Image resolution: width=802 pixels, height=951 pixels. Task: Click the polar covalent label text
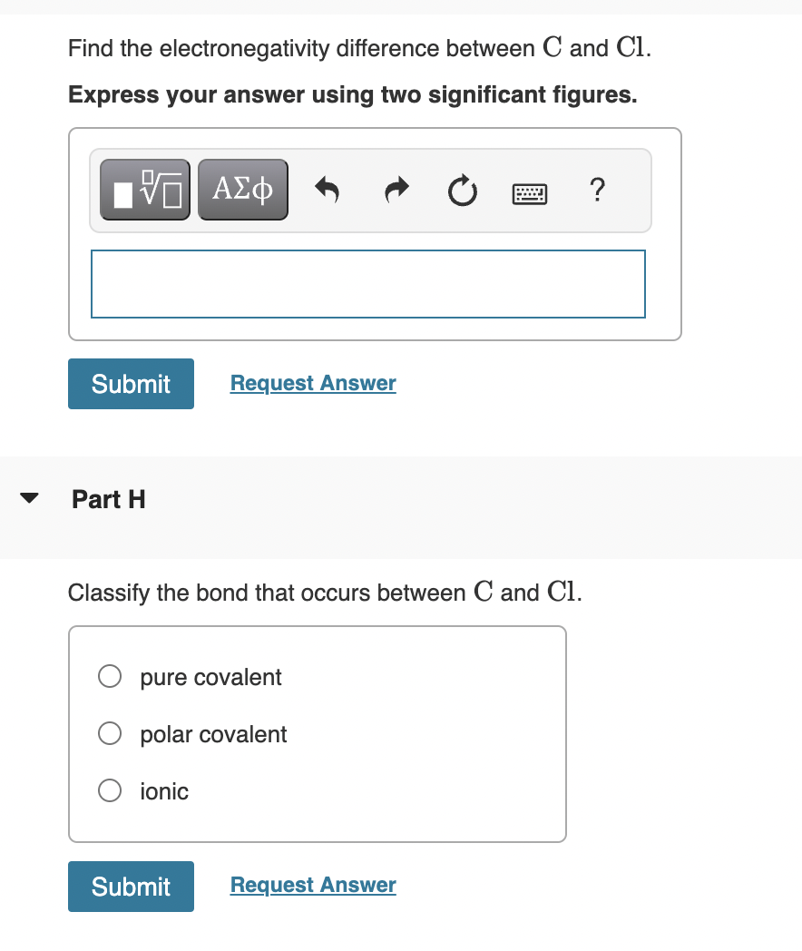coord(213,733)
